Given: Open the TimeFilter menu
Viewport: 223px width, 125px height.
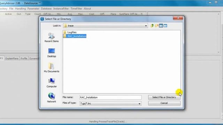Looking at the screenshot, I should (x=76, y=9).
